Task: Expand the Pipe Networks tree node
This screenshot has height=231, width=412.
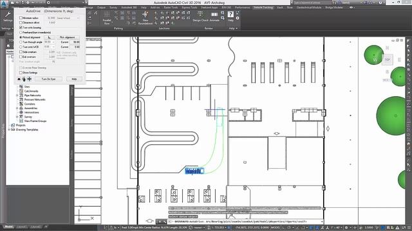Action: pyautogui.click(x=17, y=96)
